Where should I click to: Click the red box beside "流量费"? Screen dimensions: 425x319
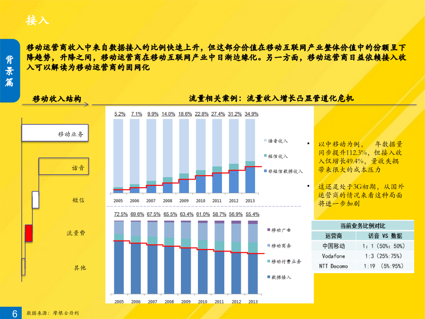click(x=29, y=233)
